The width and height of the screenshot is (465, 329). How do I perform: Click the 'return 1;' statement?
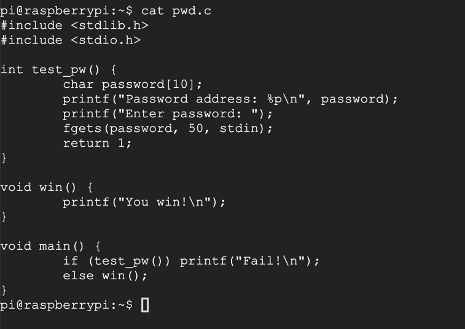click(97, 143)
